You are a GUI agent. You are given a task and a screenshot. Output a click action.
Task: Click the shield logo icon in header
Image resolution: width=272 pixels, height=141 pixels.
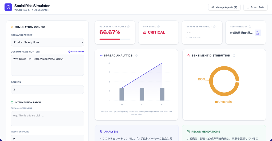[8, 7]
